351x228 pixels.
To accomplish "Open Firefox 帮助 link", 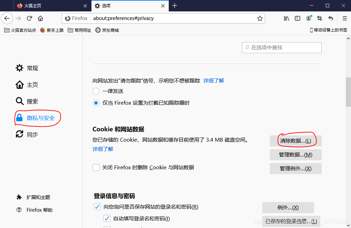I will click(x=35, y=210).
